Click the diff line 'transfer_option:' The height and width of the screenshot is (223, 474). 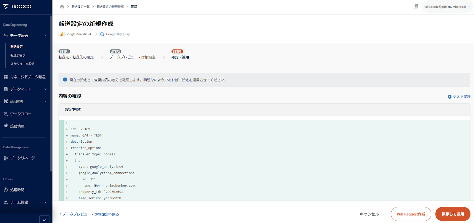tap(86, 148)
